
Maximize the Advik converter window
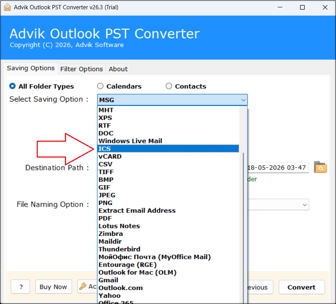point(302,7)
